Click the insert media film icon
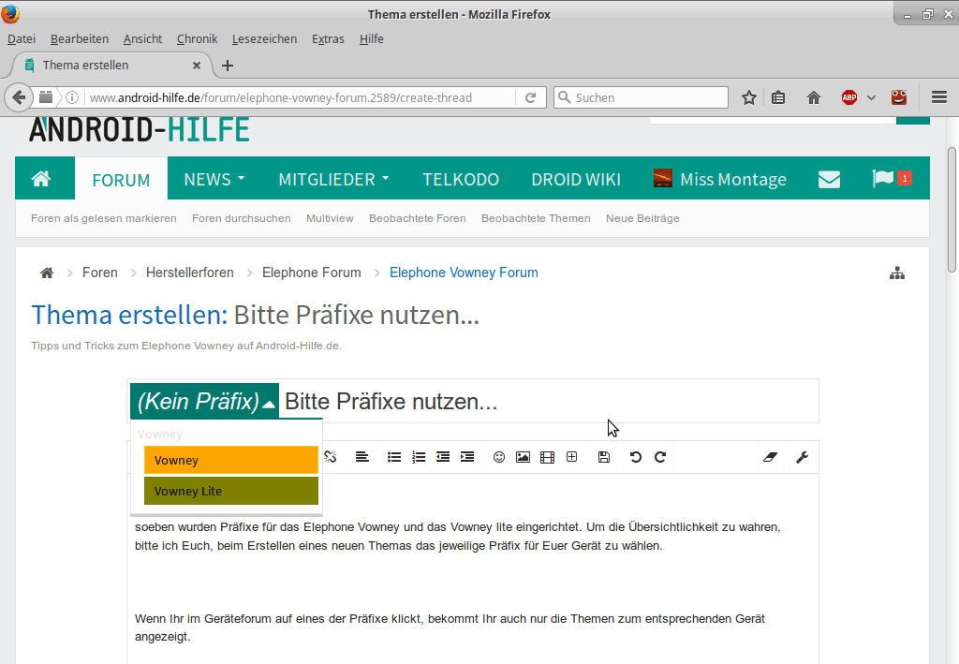Viewport: 959px width, 664px height. coord(547,457)
